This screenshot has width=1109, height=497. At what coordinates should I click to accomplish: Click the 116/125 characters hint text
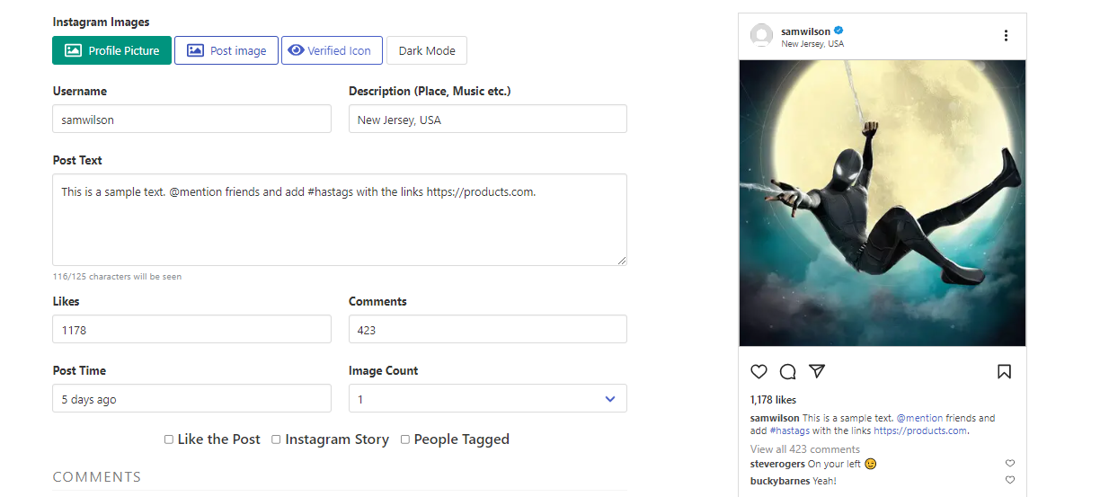point(117,277)
